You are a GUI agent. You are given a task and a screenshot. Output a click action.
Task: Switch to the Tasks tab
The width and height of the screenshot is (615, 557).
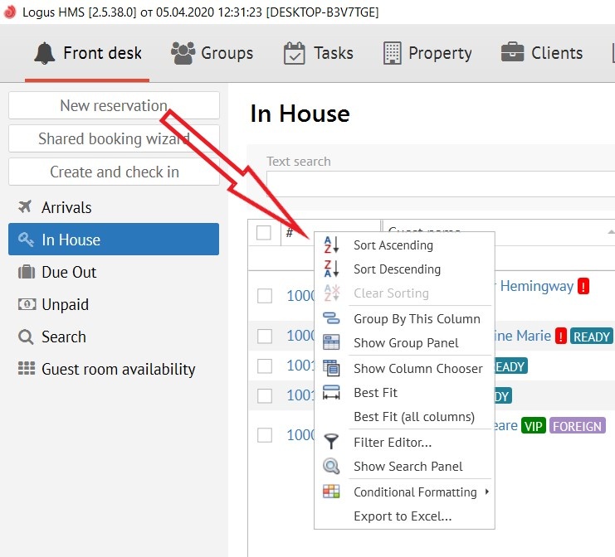coord(318,53)
